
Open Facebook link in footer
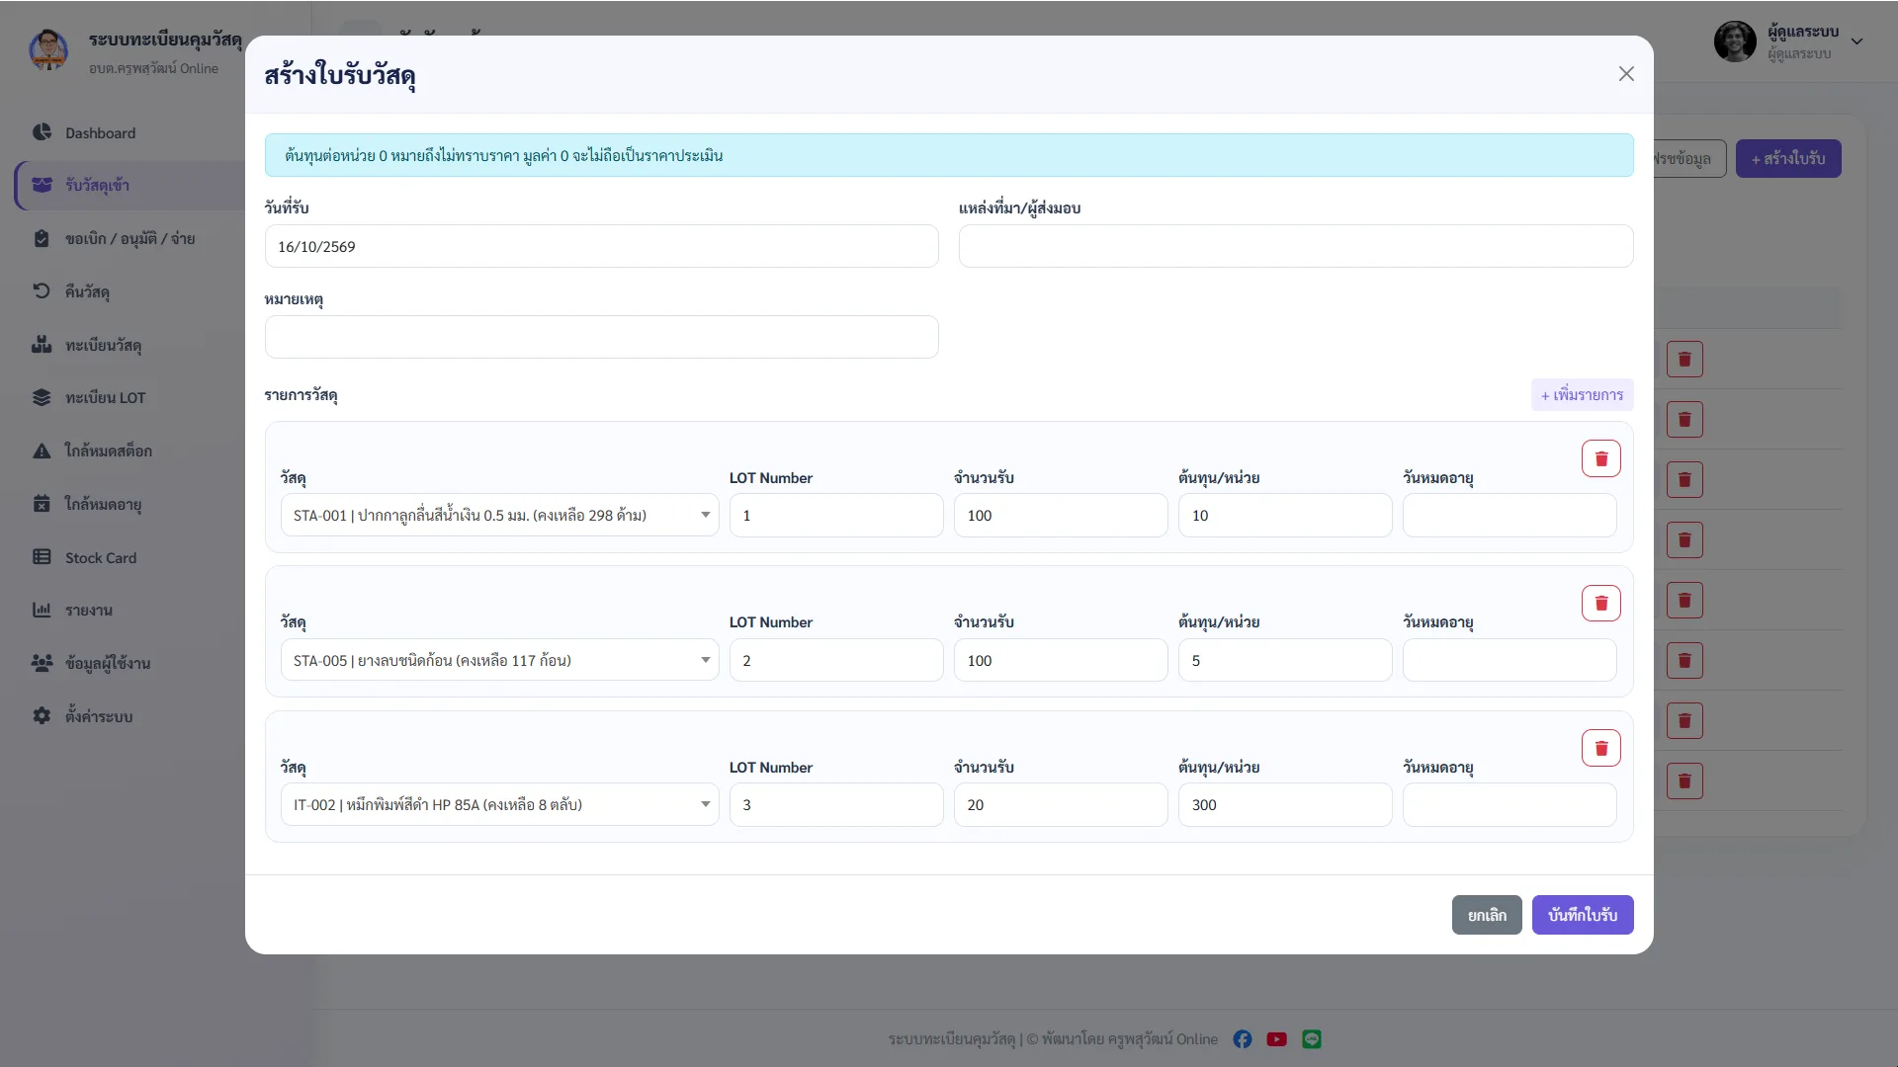pyautogui.click(x=1243, y=1039)
